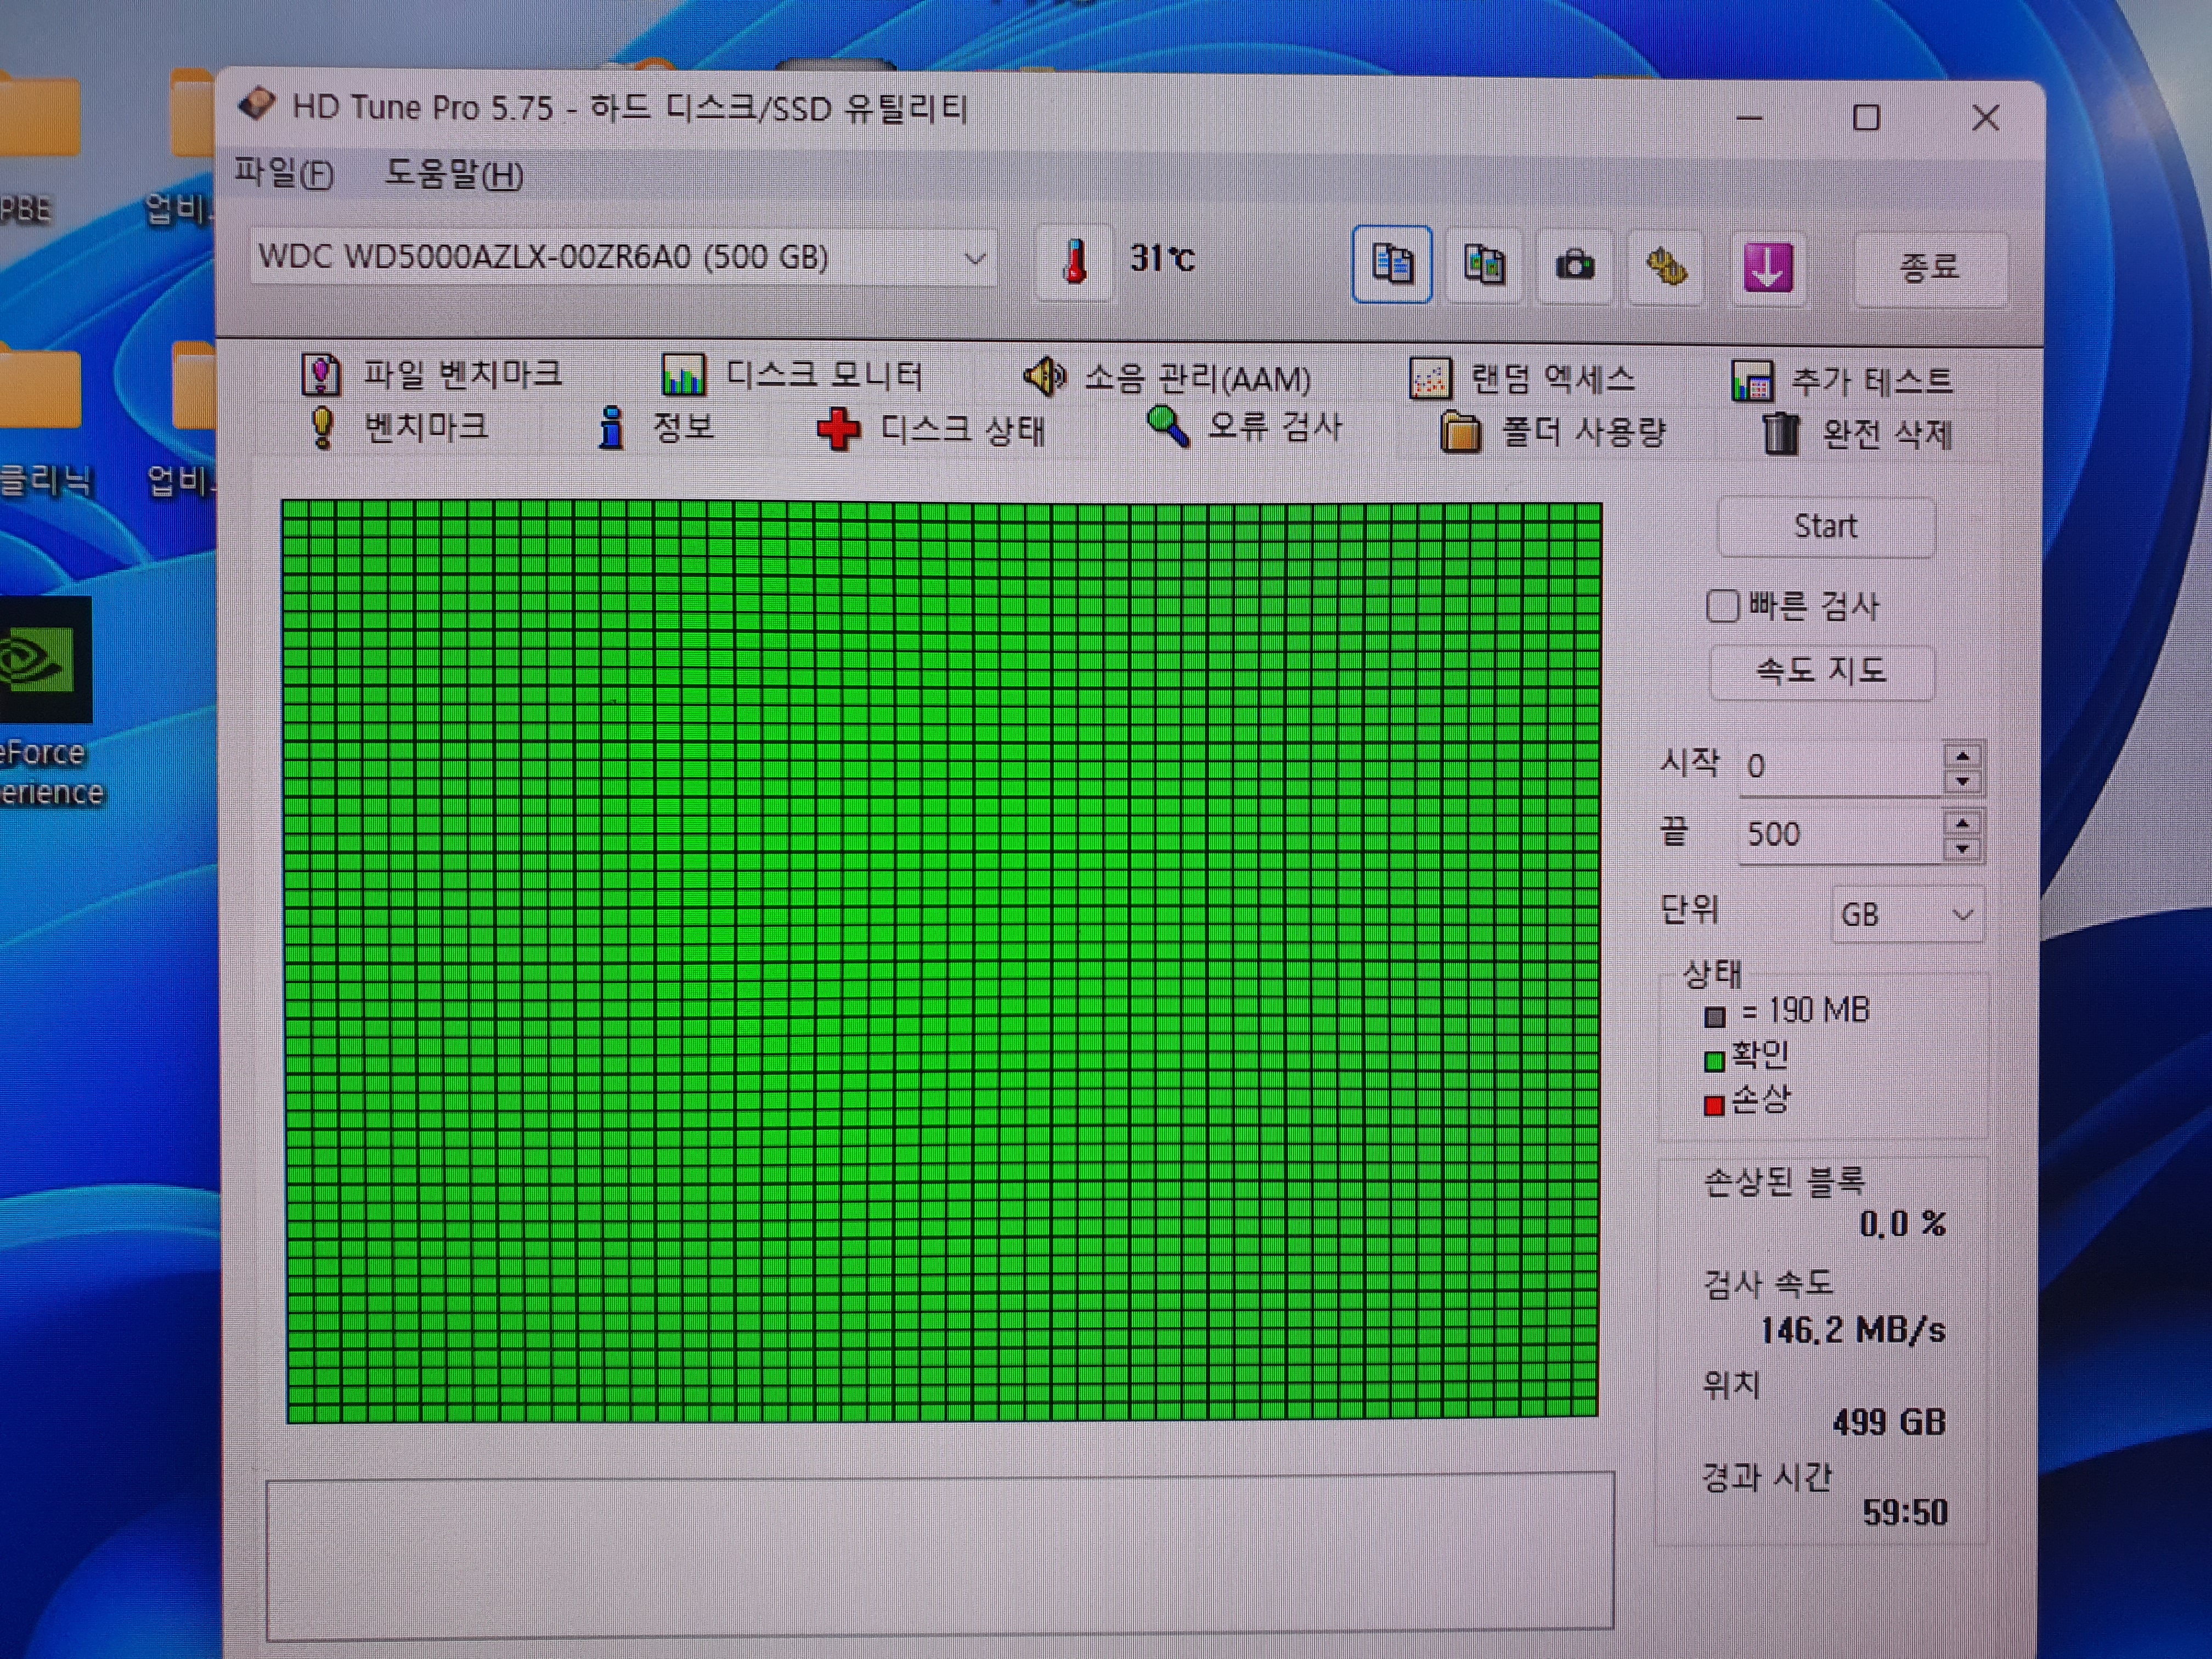Screen dimensions: 2212x1659
Task: Click the green 확인 legend swatch
Action: point(1715,1061)
